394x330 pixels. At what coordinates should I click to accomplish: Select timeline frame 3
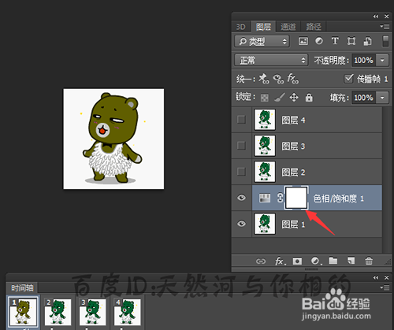pyautogui.click(x=92, y=312)
